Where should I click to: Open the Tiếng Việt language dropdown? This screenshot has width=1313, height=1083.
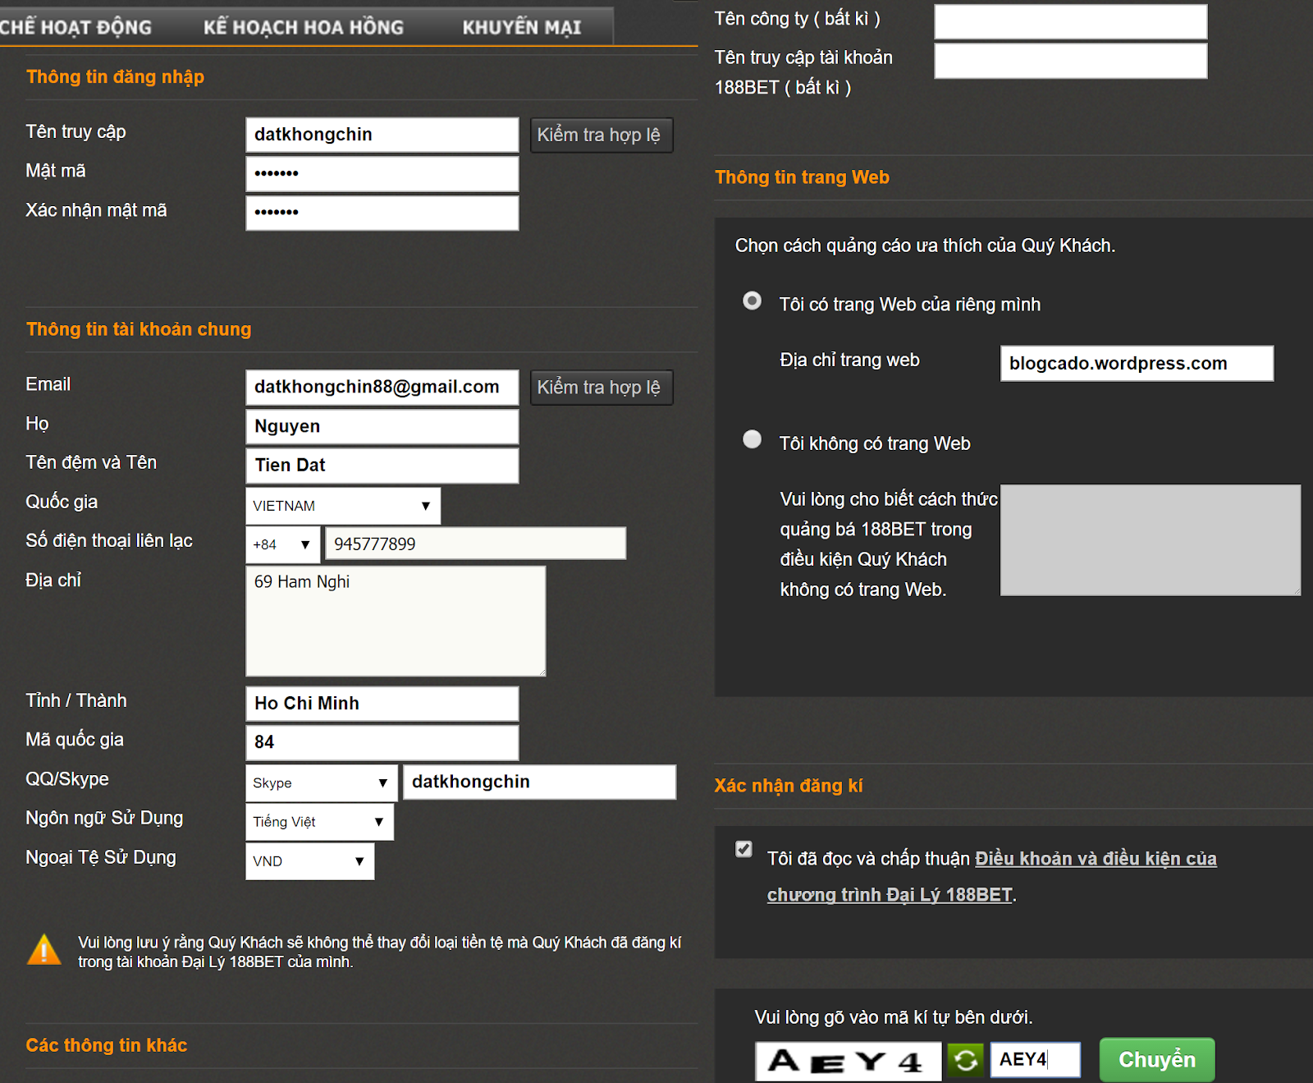tap(319, 822)
